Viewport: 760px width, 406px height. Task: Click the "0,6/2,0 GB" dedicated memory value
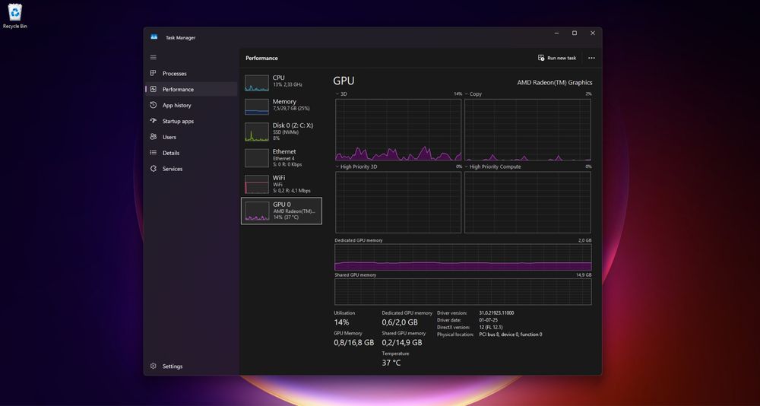click(400, 322)
